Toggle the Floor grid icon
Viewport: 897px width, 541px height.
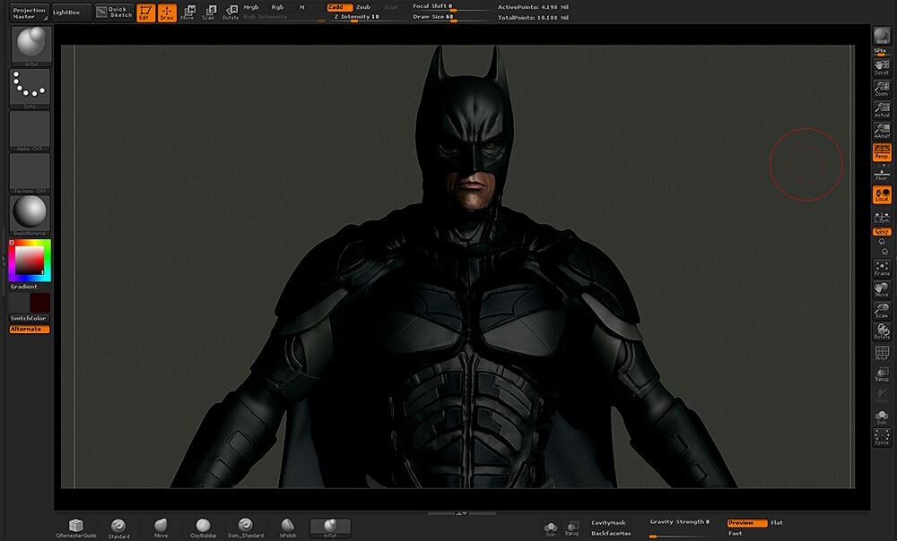point(882,175)
